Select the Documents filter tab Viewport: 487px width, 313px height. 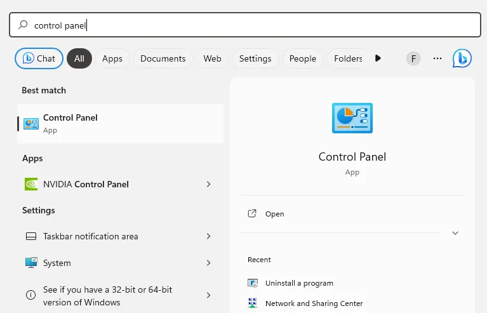tap(163, 58)
